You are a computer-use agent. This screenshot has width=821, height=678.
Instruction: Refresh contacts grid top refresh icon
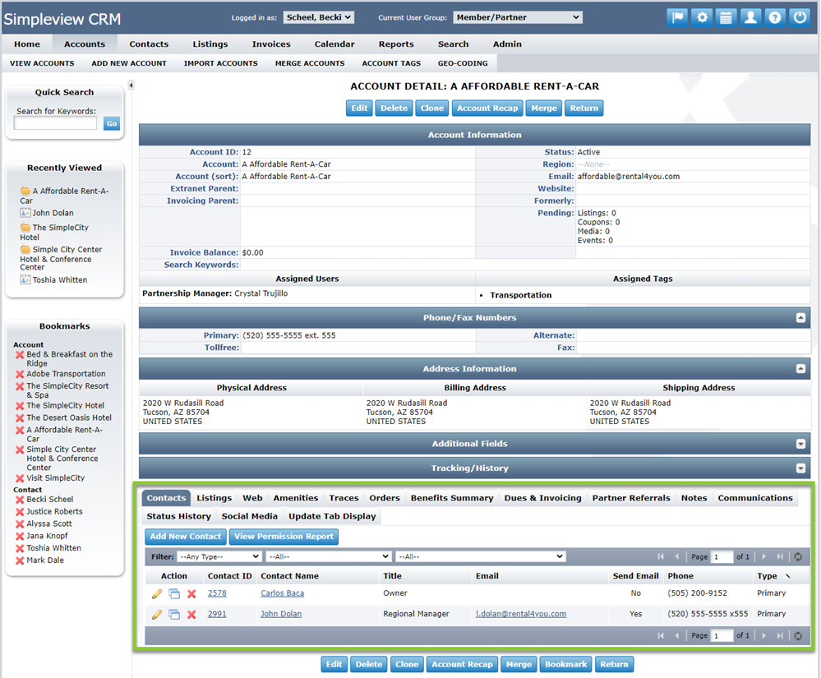coord(798,556)
